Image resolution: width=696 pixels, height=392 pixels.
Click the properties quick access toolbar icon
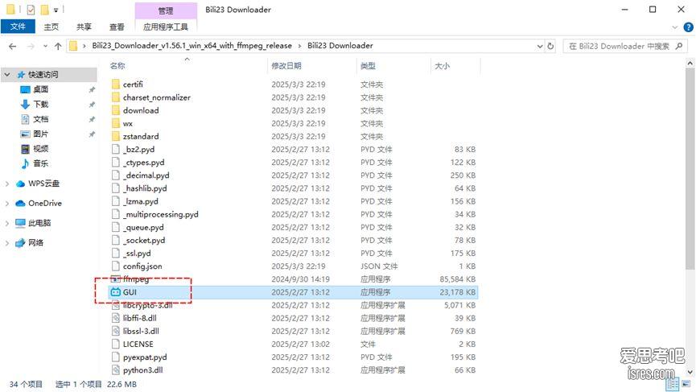[31, 10]
